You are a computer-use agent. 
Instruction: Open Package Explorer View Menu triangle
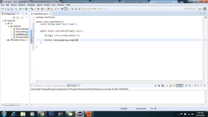pyautogui.click(x=27, y=18)
